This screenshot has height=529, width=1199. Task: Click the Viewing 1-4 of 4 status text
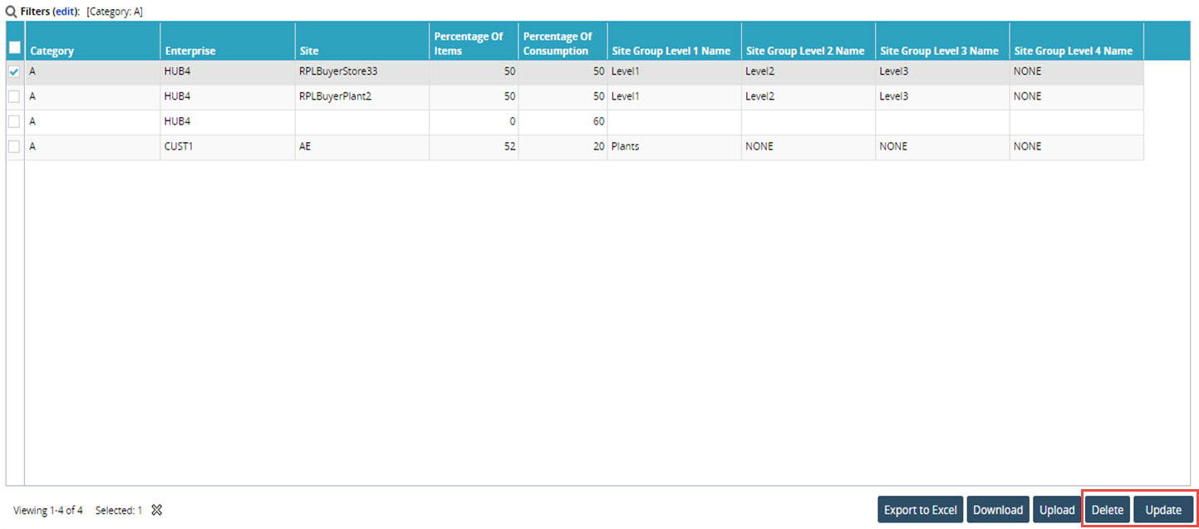click(48, 510)
